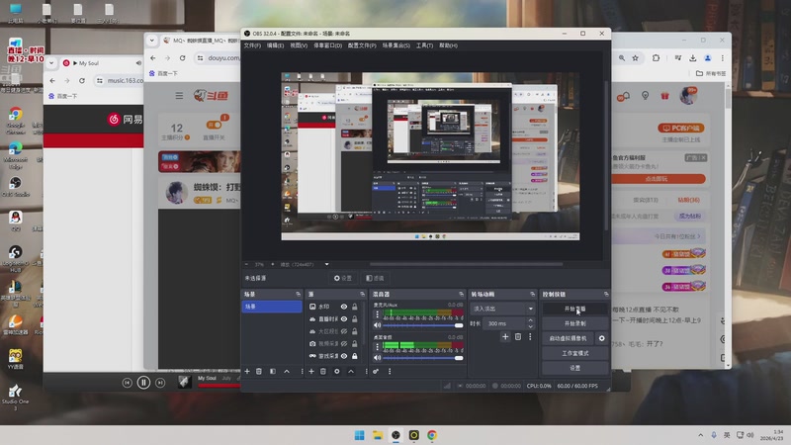Reload page in douyu Chrome window
791x445 pixels.
(x=182, y=58)
